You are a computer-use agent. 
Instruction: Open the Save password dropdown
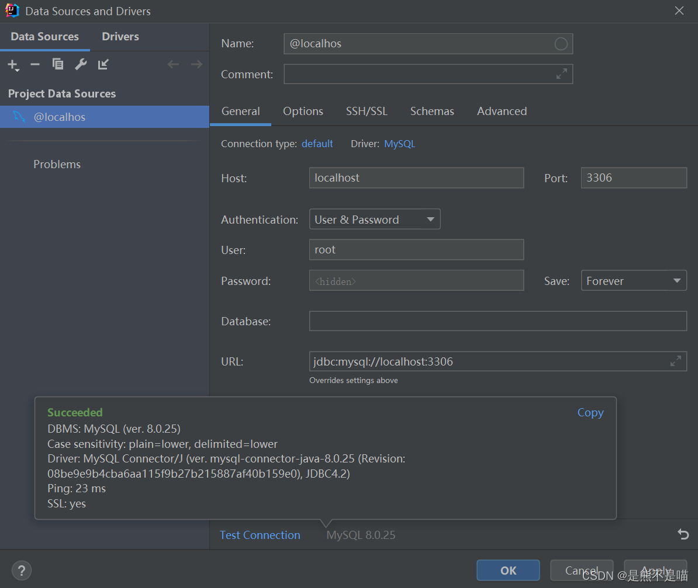coord(634,281)
